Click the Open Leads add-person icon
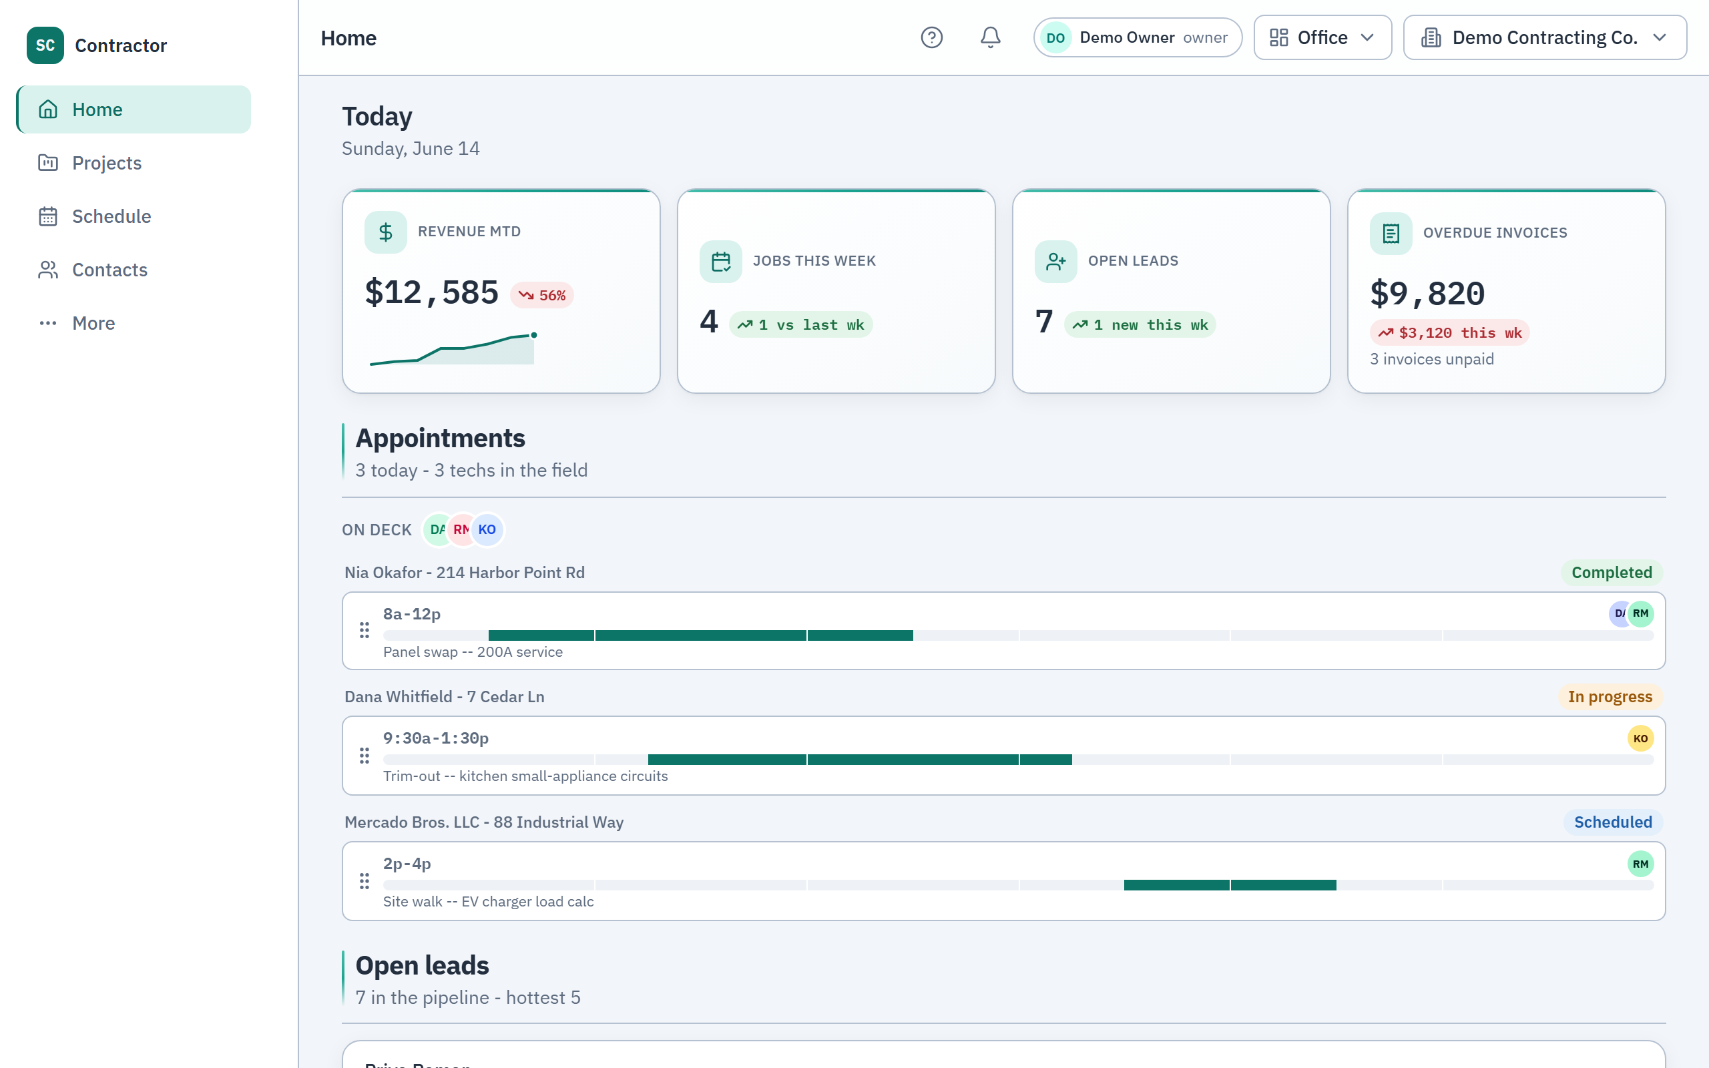The image size is (1709, 1068). [1055, 262]
